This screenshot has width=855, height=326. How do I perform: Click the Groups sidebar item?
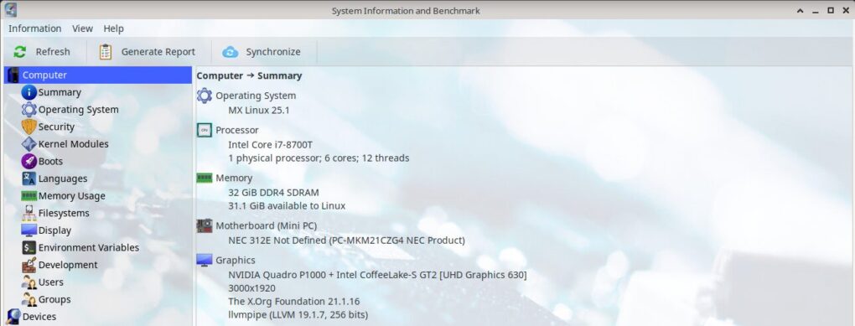[54, 299]
